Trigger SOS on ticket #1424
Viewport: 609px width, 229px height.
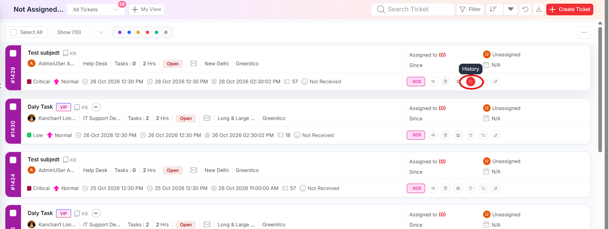click(416, 188)
